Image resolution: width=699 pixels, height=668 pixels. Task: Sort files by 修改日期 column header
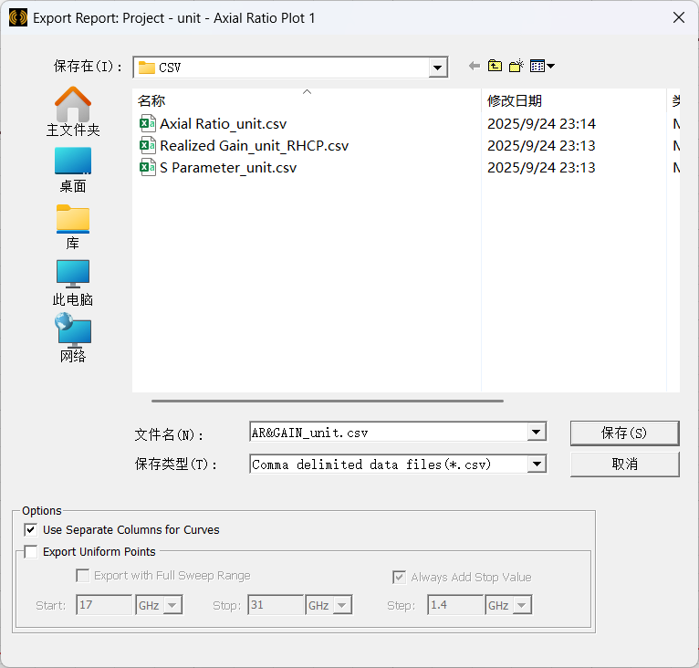pos(514,101)
